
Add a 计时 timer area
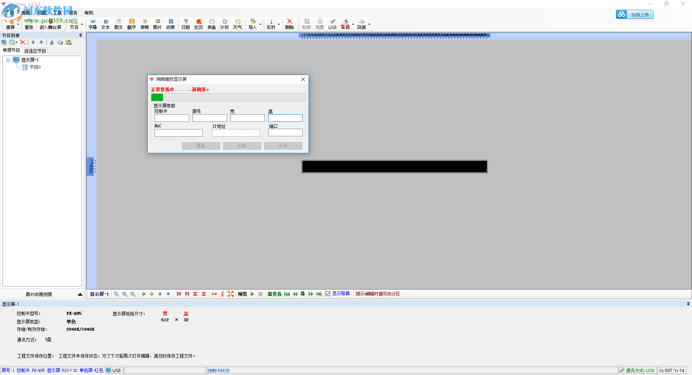pos(225,24)
